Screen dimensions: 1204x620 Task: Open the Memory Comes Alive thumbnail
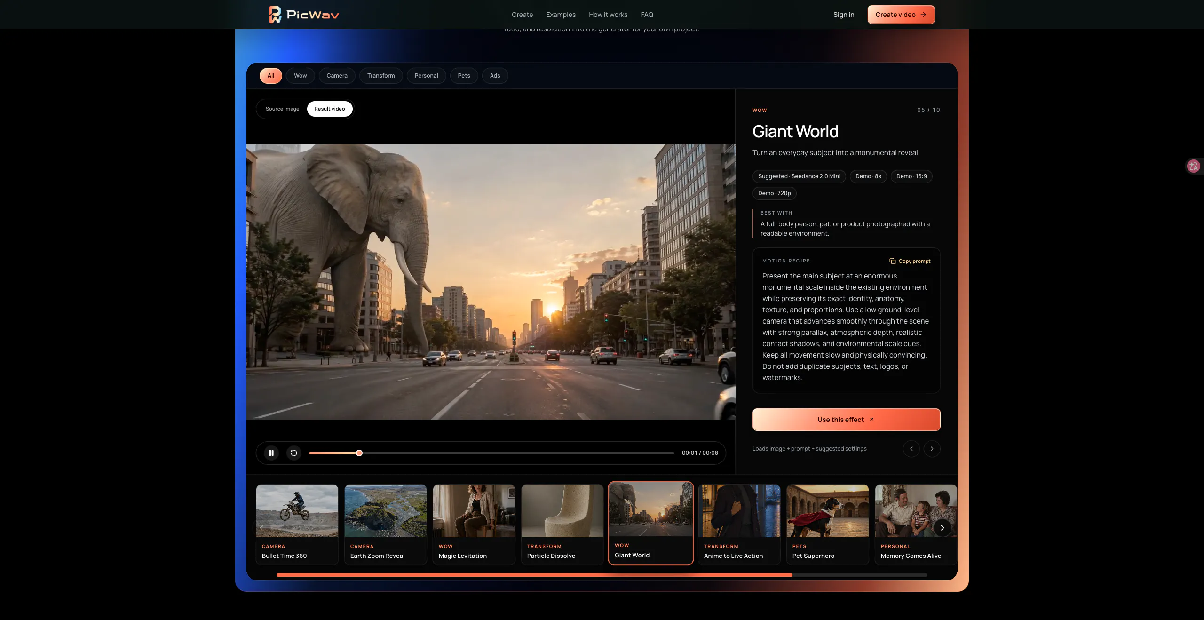pyautogui.click(x=916, y=525)
